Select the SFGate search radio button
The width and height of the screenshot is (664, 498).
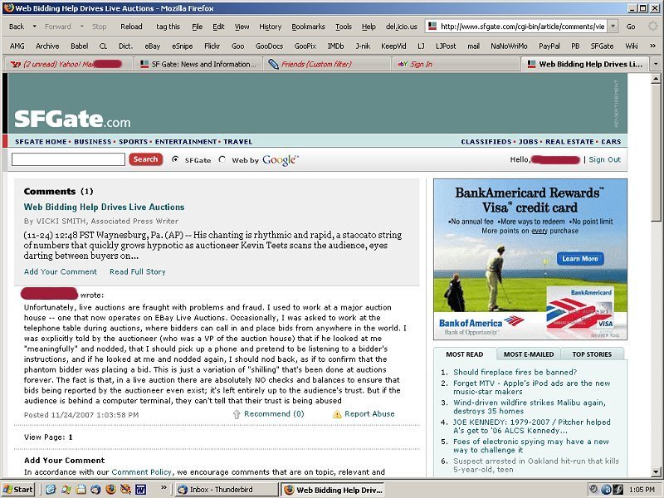(175, 159)
